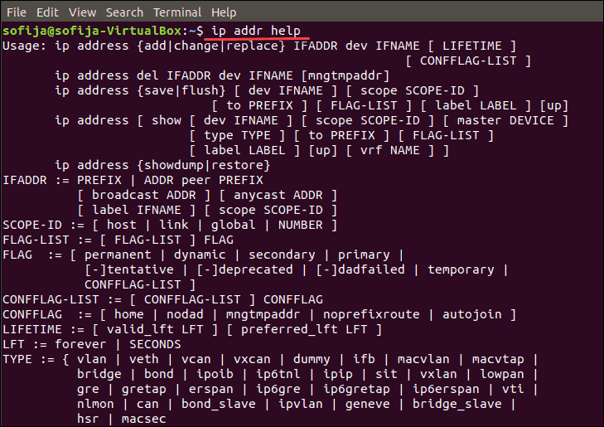Click 'forever' in the LFT line
Screen dimensions: 604x427
click(80, 344)
